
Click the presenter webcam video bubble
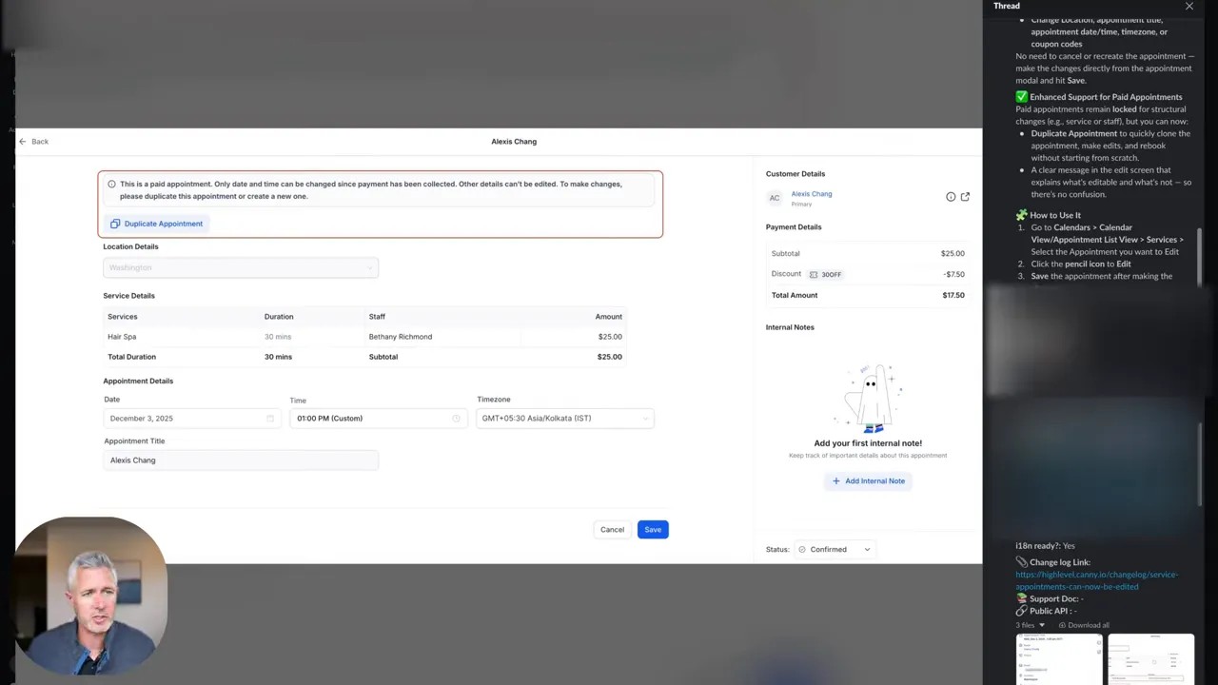coord(90,596)
